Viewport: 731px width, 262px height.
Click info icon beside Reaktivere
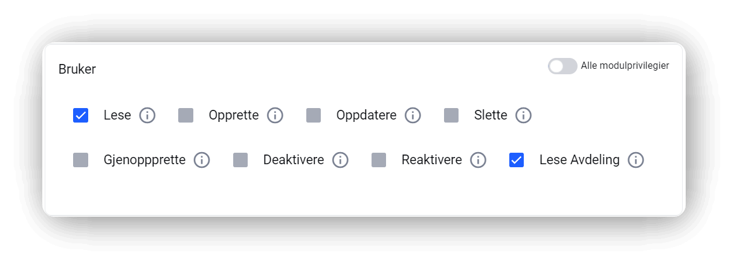pyautogui.click(x=478, y=160)
